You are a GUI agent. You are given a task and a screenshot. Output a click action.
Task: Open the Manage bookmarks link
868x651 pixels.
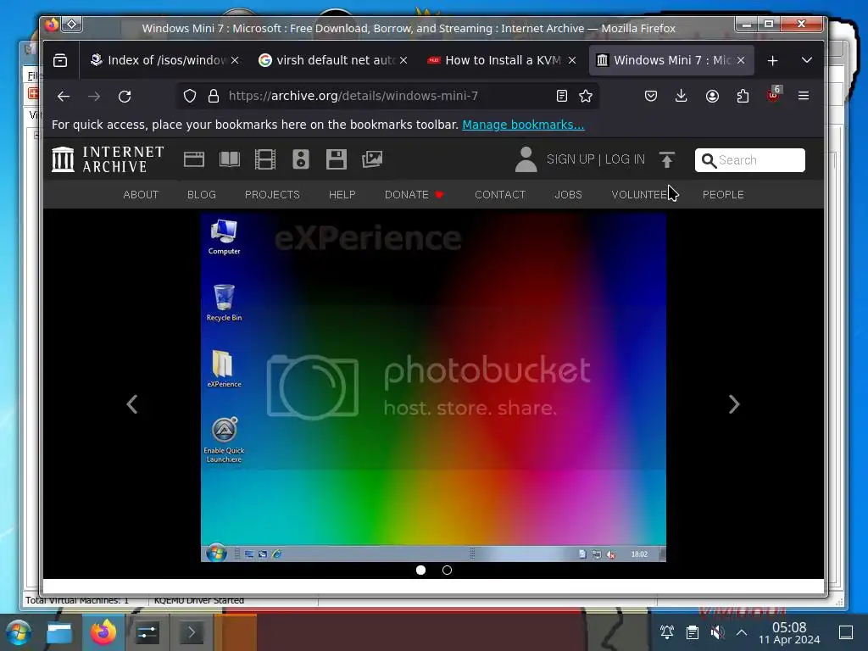click(523, 125)
